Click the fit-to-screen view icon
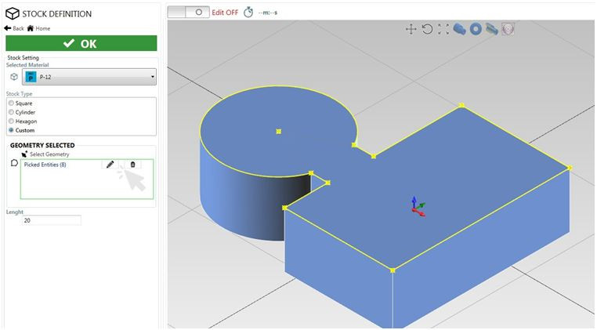 tap(443, 29)
